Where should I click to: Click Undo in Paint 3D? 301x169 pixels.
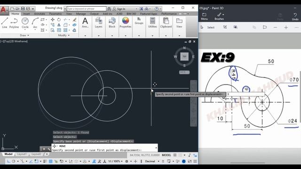tap(295, 17)
